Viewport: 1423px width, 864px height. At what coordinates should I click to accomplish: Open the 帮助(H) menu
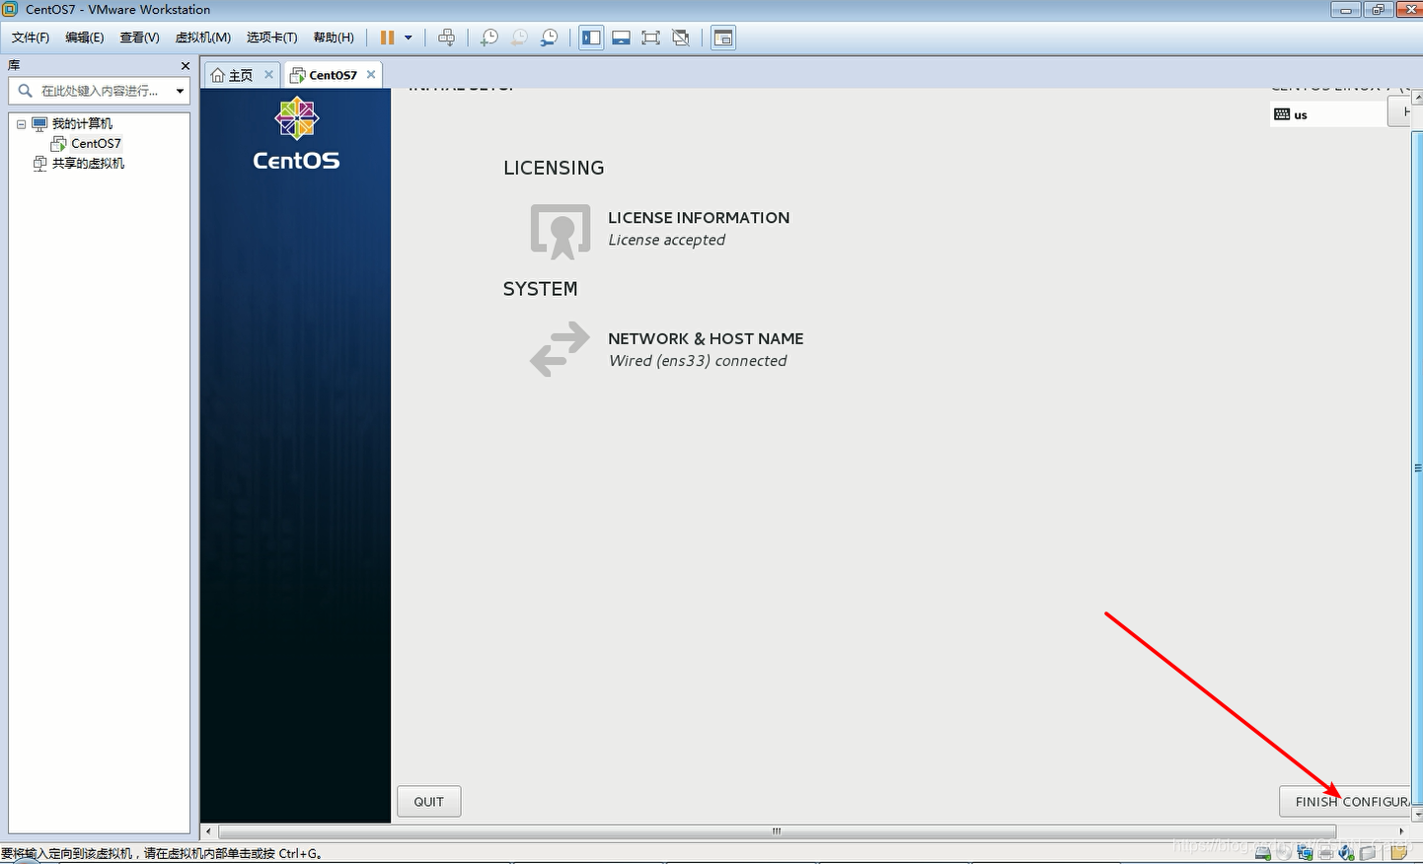point(334,37)
